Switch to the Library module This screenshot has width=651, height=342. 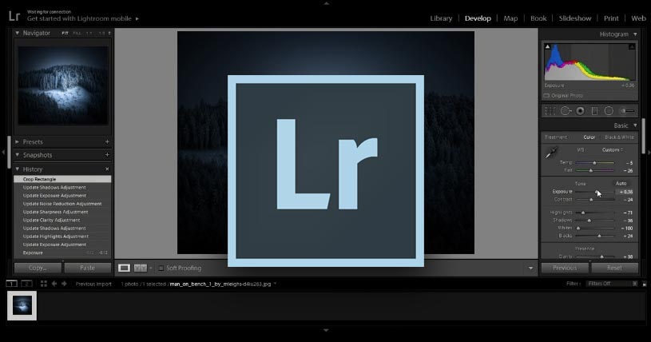click(x=441, y=18)
